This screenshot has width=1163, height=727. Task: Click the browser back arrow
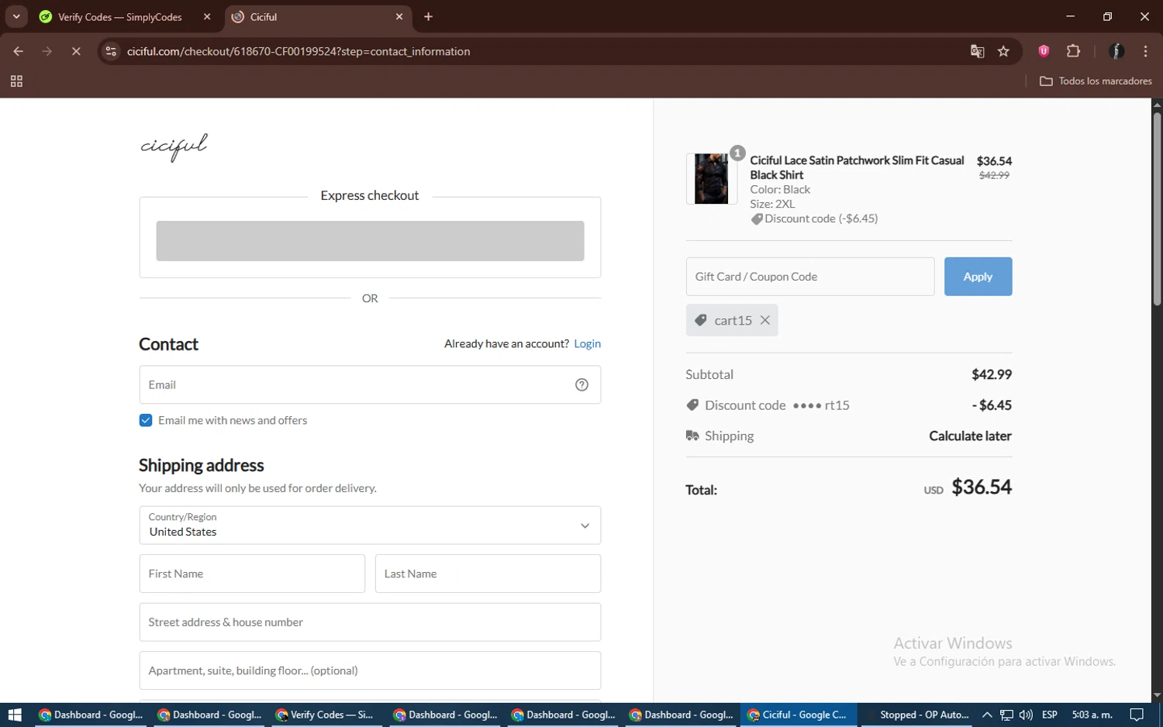click(18, 51)
